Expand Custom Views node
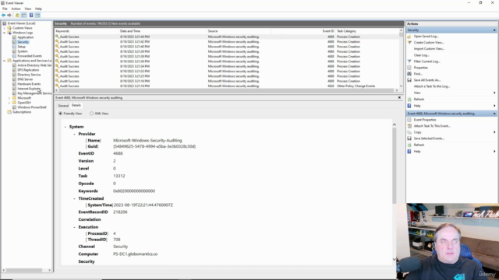Image resolution: width=499 pixels, height=280 pixels. click(x=5, y=28)
